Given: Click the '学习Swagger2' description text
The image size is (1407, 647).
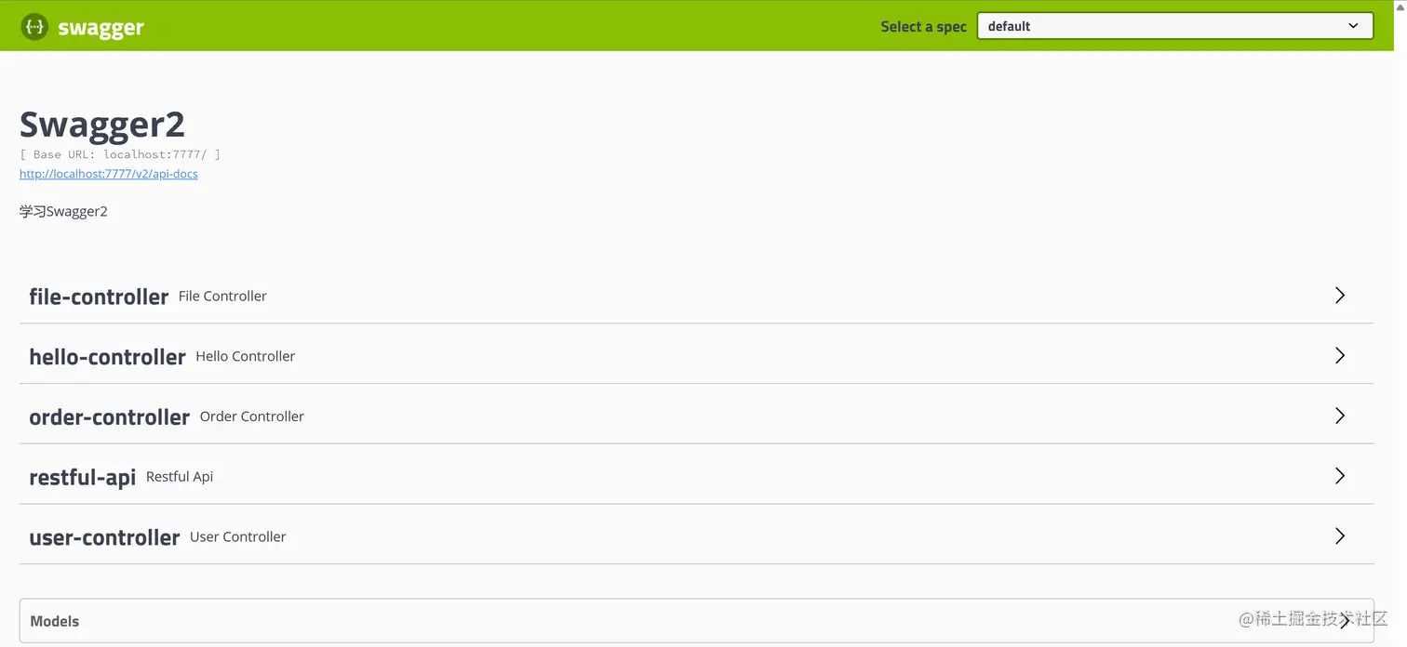Looking at the screenshot, I should (x=63, y=211).
